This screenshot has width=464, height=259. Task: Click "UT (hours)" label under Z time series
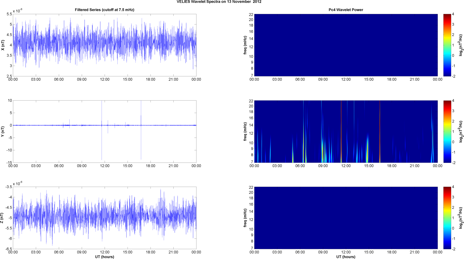104,257
